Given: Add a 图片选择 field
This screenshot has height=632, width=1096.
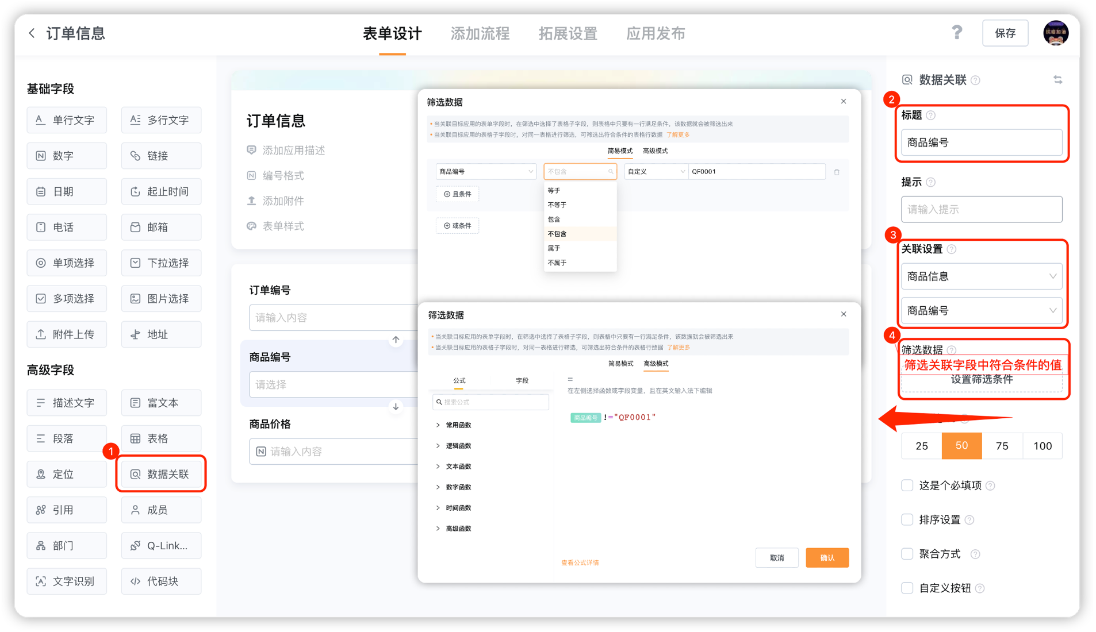Looking at the screenshot, I should pos(162,298).
